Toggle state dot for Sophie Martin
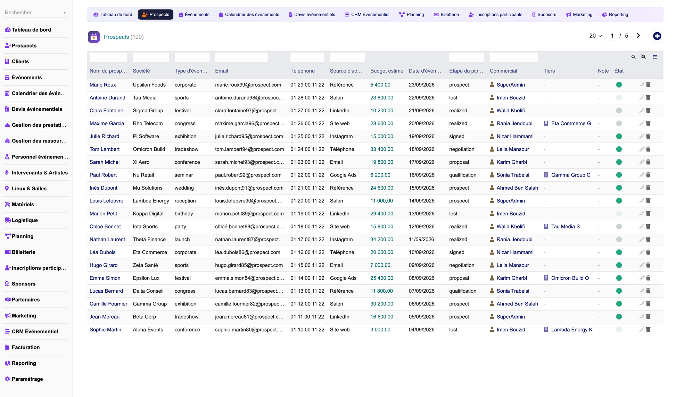 (619, 330)
